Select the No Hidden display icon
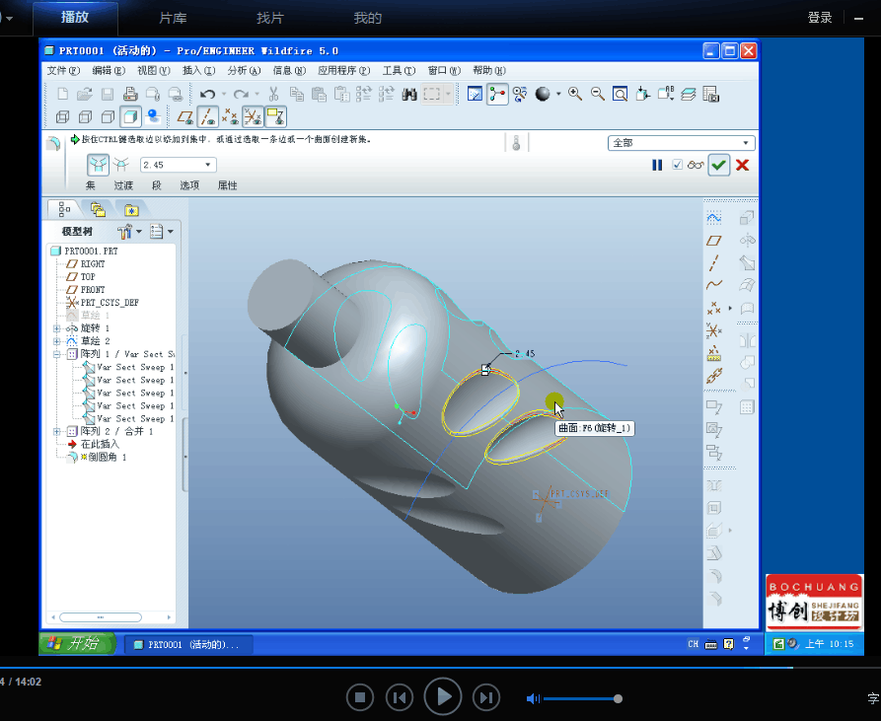 tap(108, 116)
